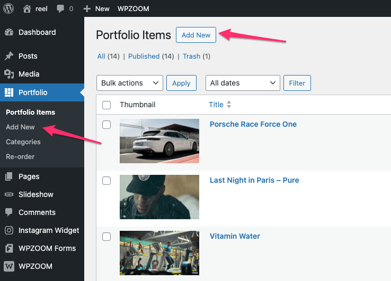Click the WordPress logo icon
The image size is (391, 281).
click(x=9, y=8)
